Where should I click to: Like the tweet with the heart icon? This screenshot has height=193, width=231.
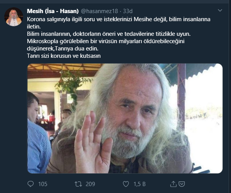tap(126, 184)
